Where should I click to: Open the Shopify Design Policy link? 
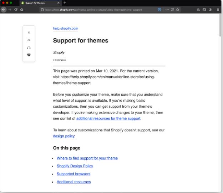(x=75, y=166)
